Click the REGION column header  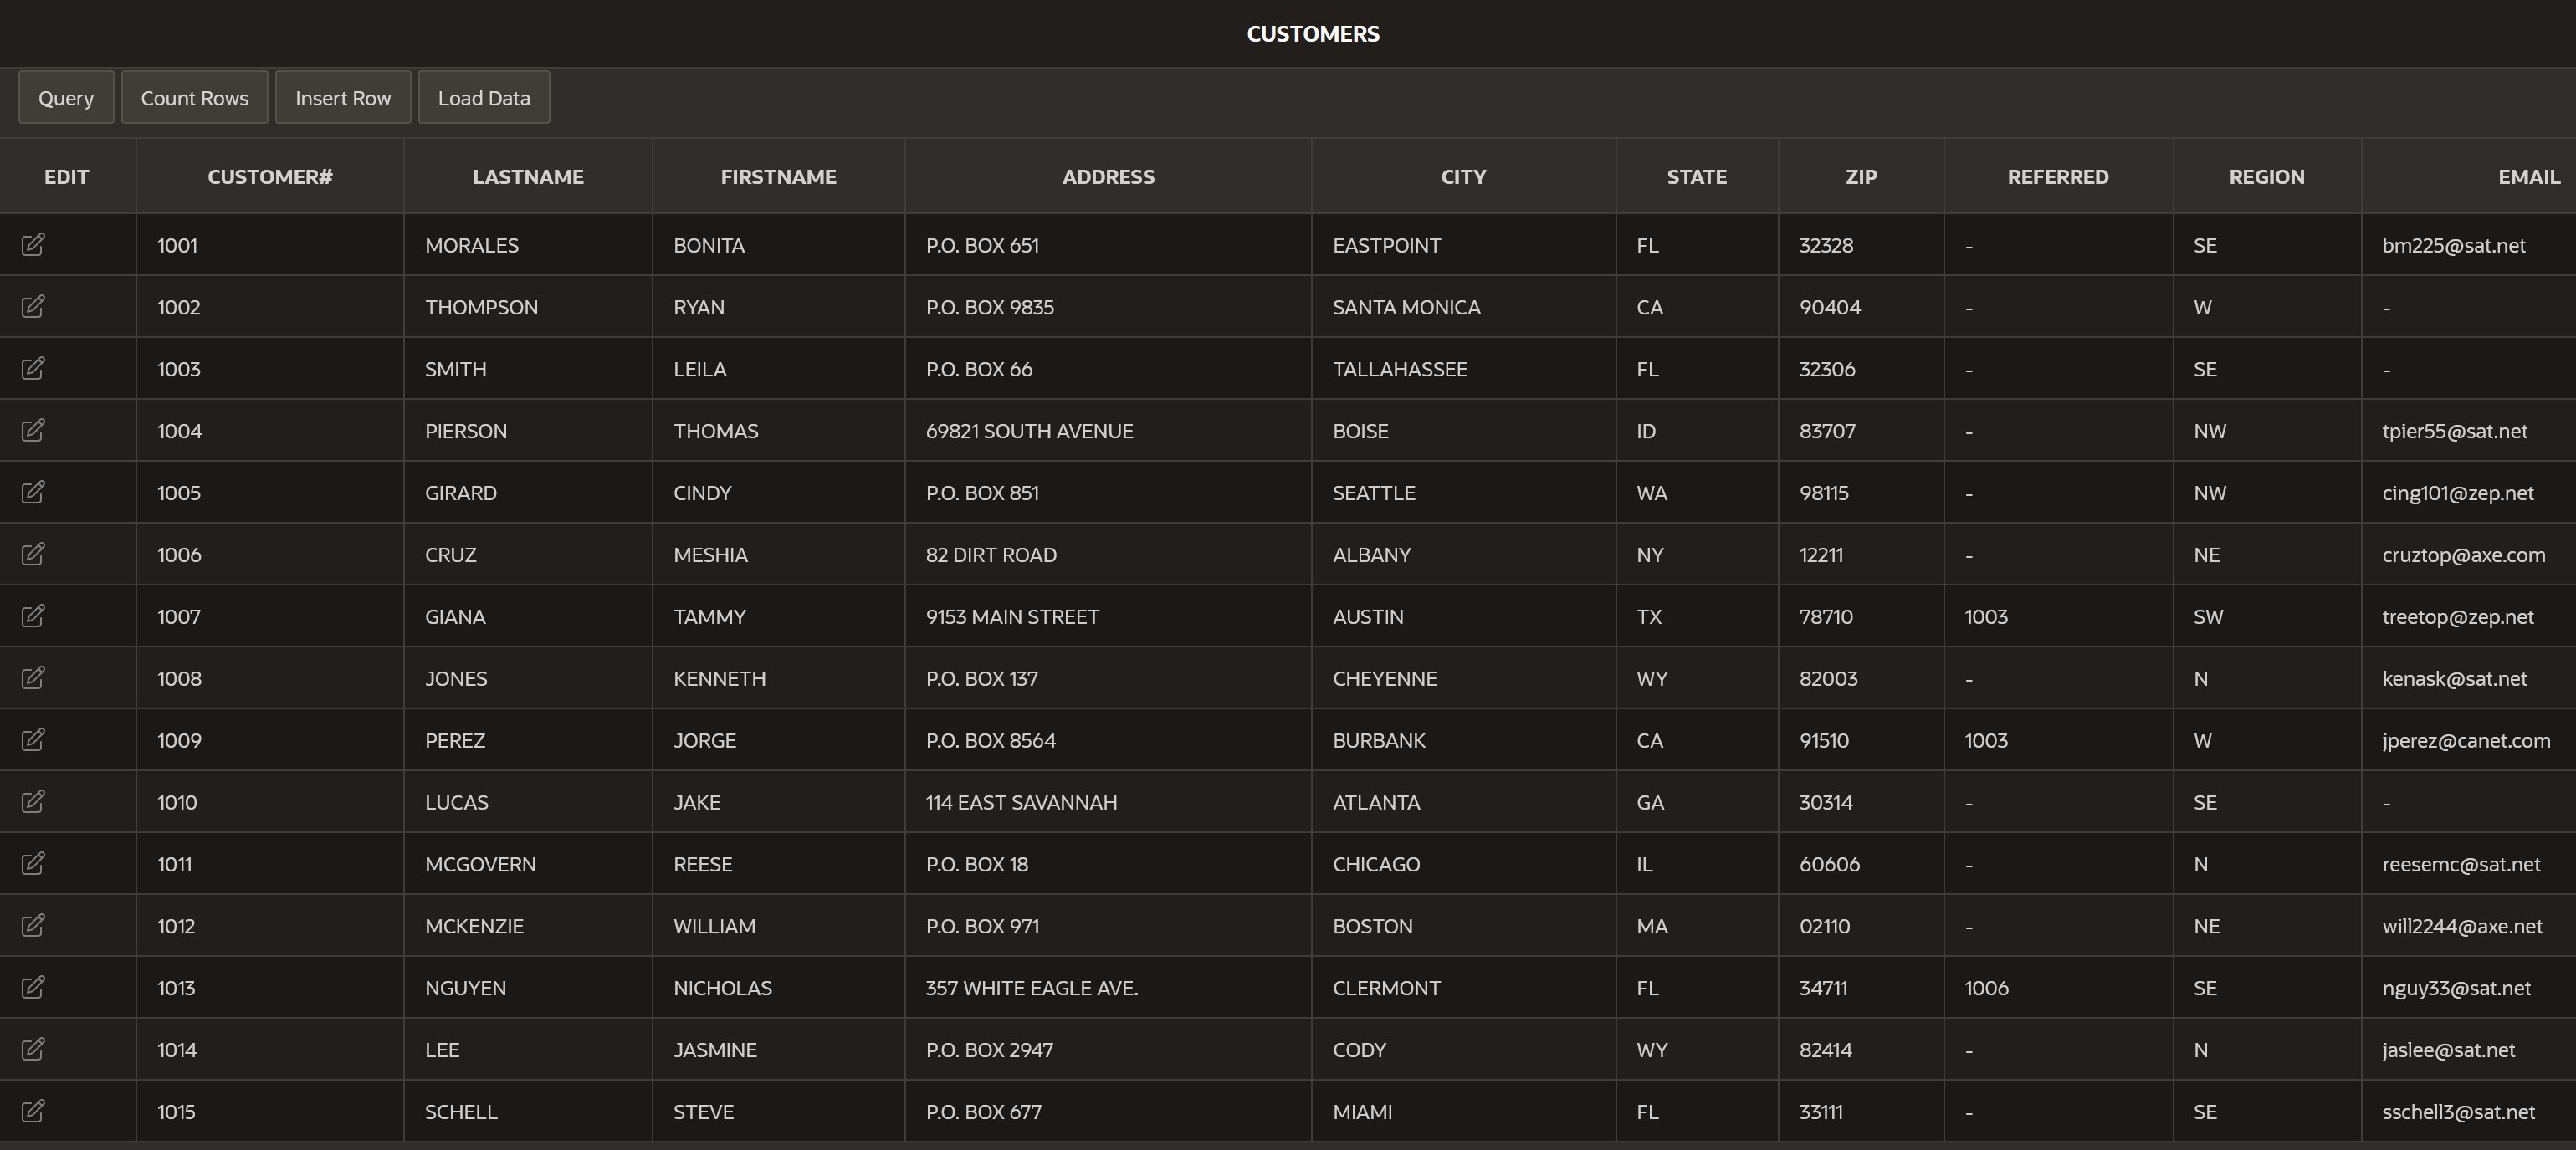click(x=2266, y=177)
